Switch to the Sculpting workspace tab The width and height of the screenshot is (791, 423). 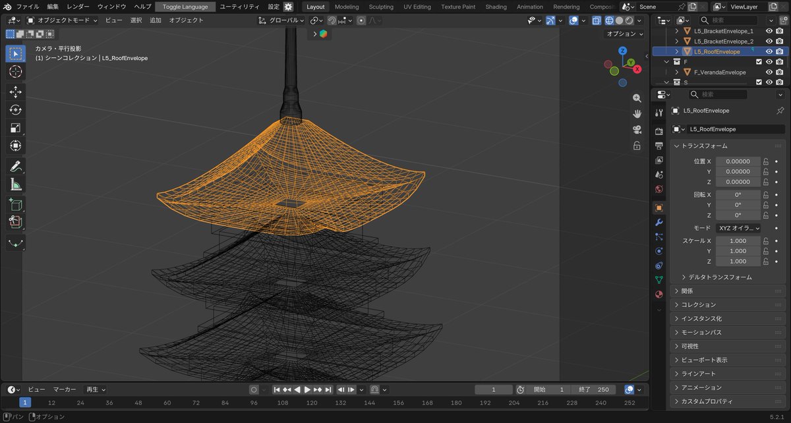[381, 7]
